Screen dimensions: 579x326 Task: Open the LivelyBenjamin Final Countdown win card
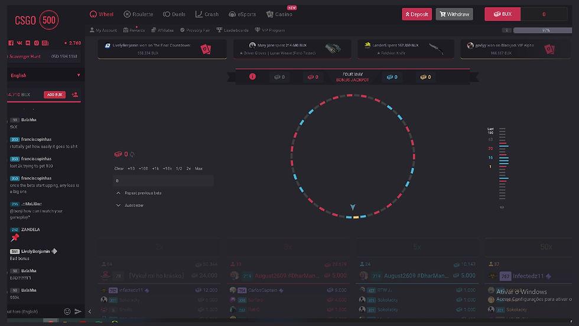tap(162, 49)
